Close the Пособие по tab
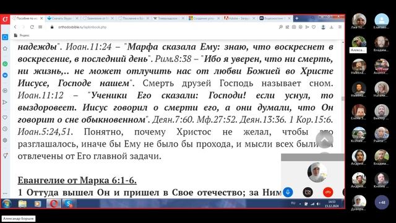The width and height of the screenshot is (396, 223). point(41,19)
